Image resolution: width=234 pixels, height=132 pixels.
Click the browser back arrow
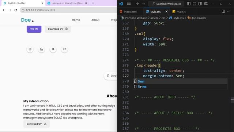[4, 10]
